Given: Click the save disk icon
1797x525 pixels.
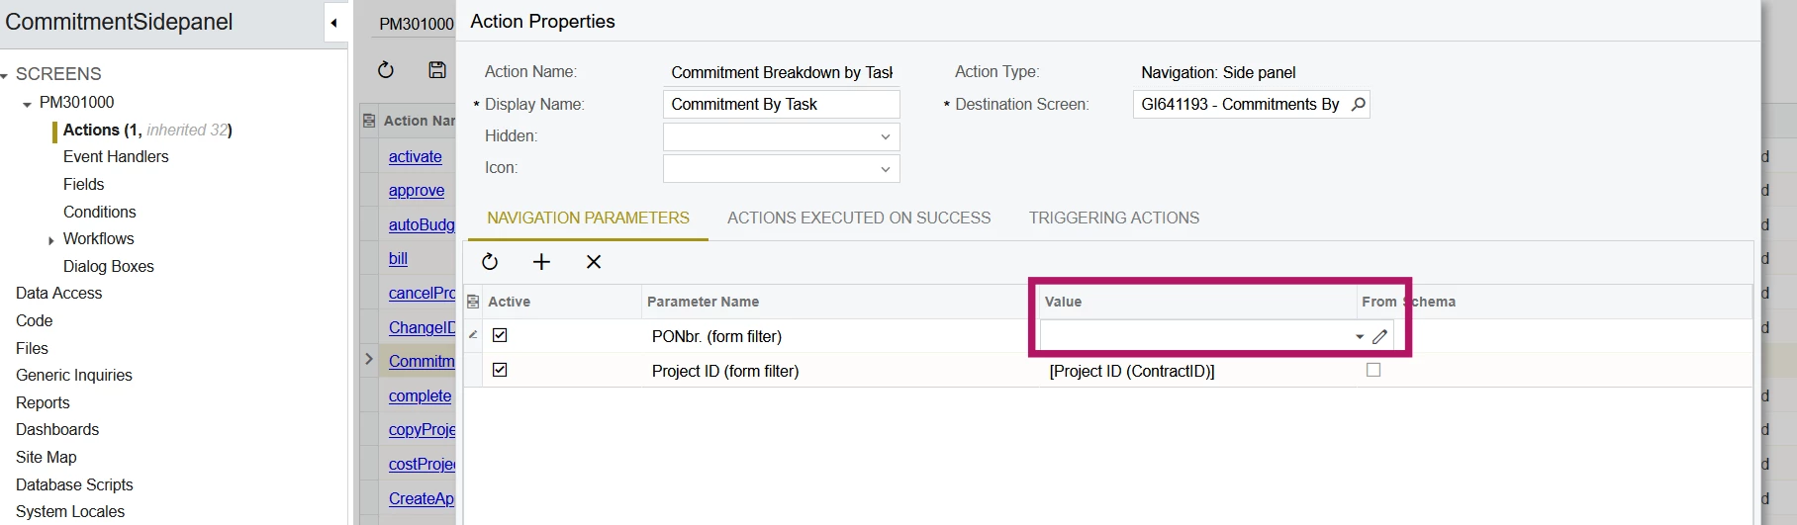Looking at the screenshot, I should [x=436, y=70].
